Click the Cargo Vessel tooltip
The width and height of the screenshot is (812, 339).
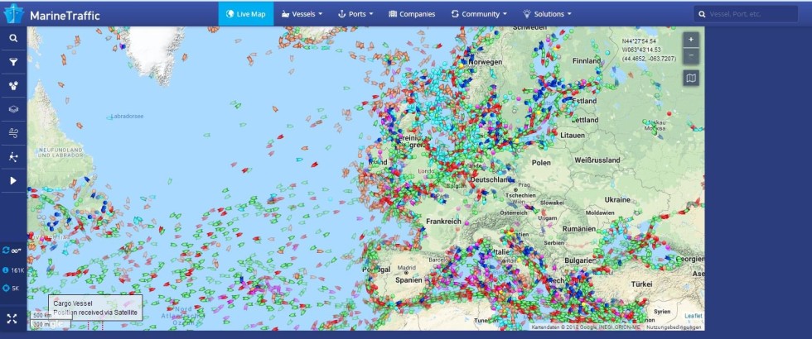click(95, 308)
